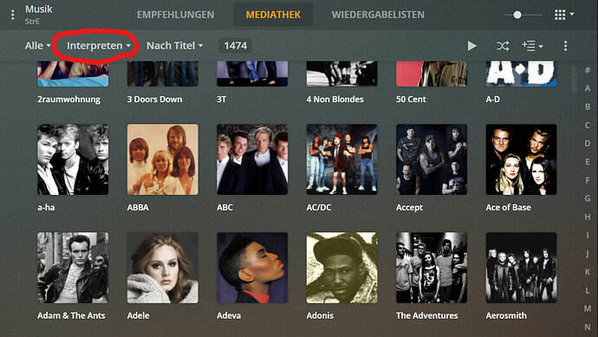Expand the Alle filter dropdown
598x337 pixels.
37,46
